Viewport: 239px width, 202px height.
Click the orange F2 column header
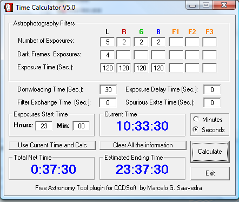[x=192, y=32]
